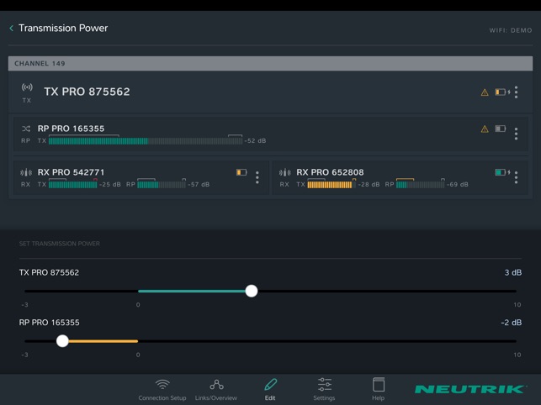
Task: Click the -28 dB reading
Action: coord(369,184)
